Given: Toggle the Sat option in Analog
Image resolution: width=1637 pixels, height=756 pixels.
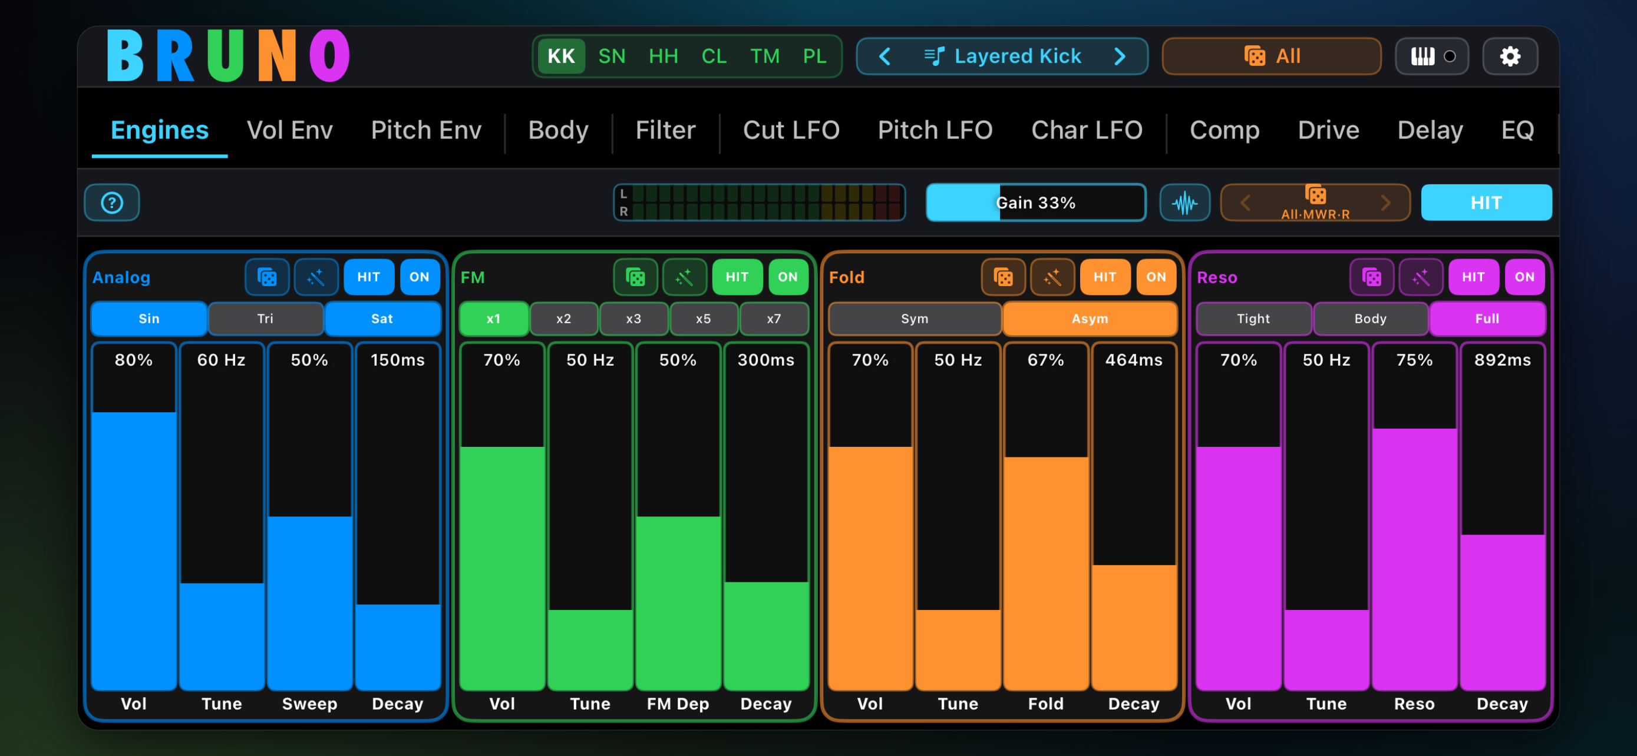Looking at the screenshot, I should [382, 319].
